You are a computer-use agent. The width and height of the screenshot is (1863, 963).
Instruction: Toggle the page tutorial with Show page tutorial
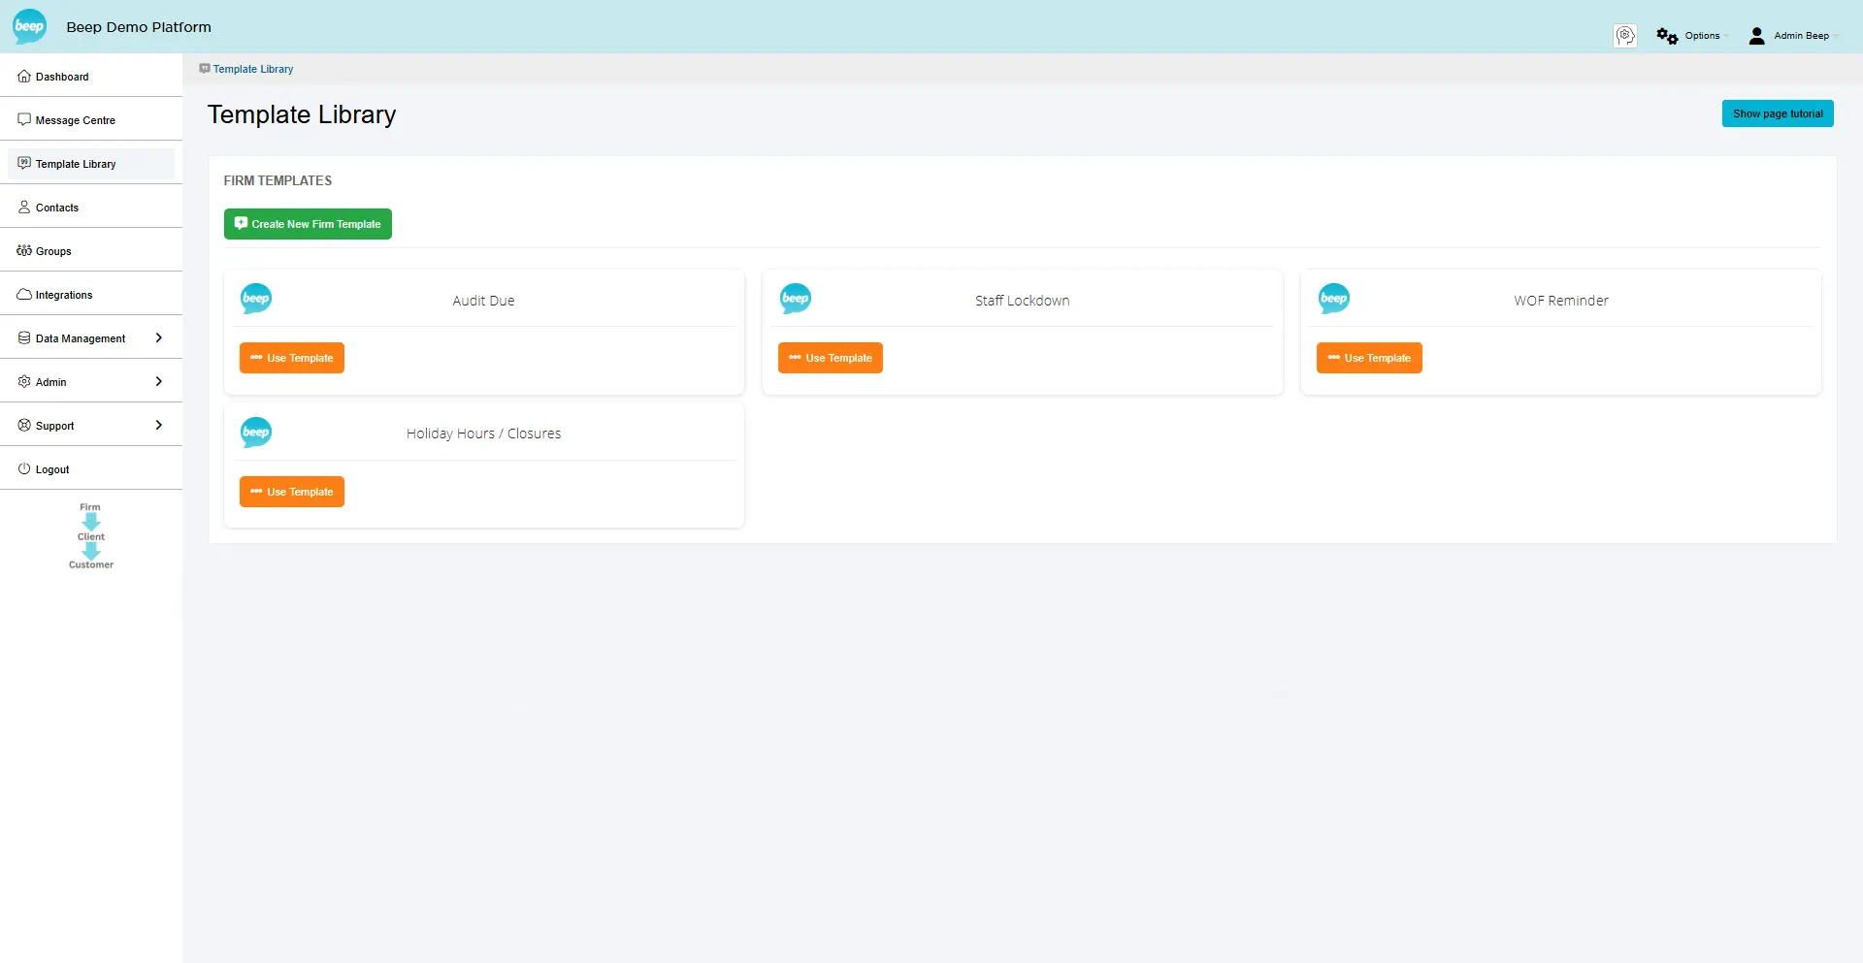1778,112
